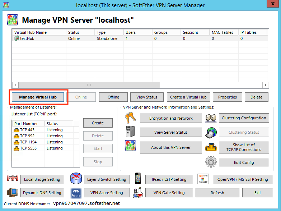Image resolution: width=281 pixels, height=211 pixels.
Task: Select the TCP 1194 listener icon
Action: (x=16, y=142)
